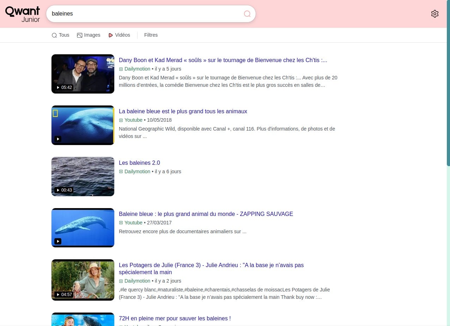Screen dimensions: 450x326
Task: Click play icon on ZAPPING SAUVAGE thumbnail
Action: point(58,241)
